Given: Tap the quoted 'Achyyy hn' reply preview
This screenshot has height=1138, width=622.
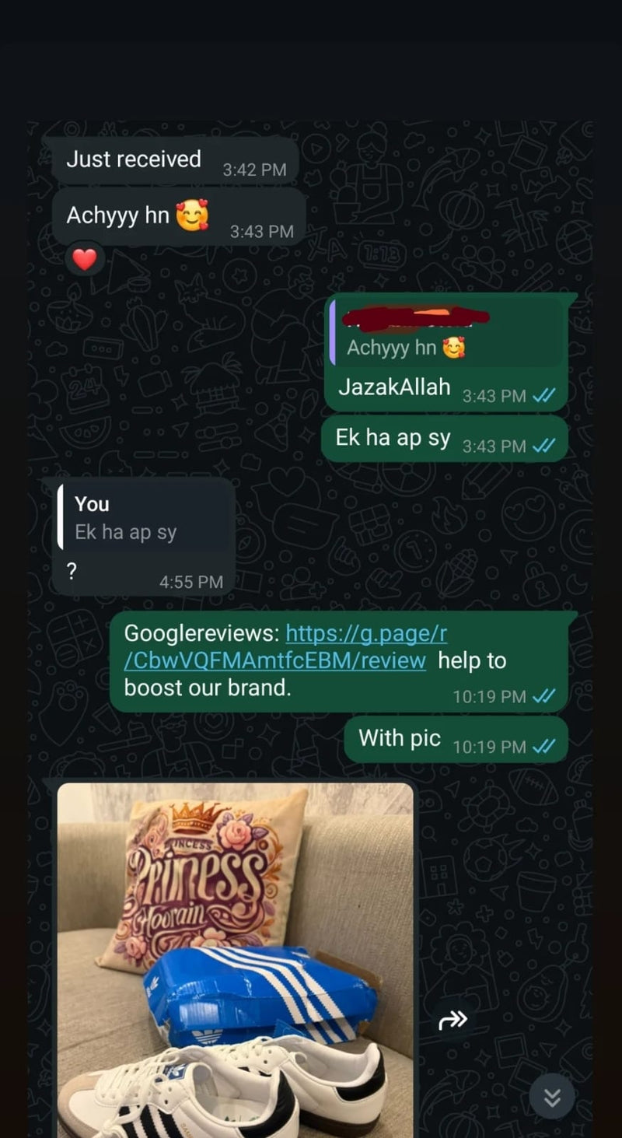Looking at the screenshot, I should 446,332.
